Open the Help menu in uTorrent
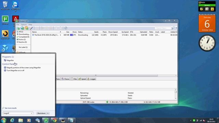This screenshot has height=123, width=219. coord(30,25)
